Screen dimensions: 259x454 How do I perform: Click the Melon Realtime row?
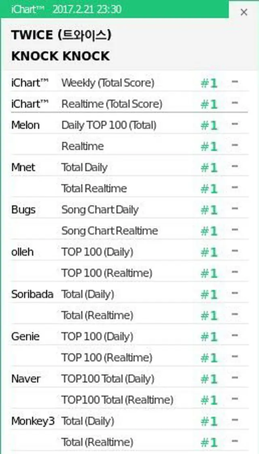[x=129, y=146]
